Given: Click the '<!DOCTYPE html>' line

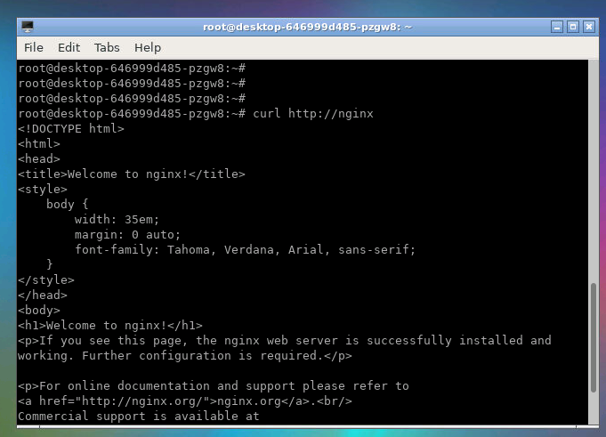Looking at the screenshot, I should pos(71,129).
